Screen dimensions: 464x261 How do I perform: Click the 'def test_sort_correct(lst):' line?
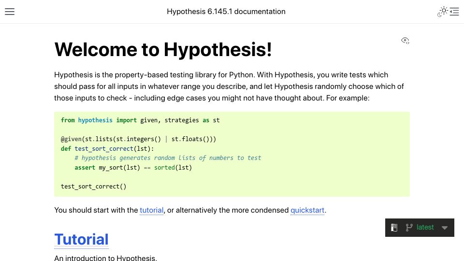pyautogui.click(x=107, y=148)
